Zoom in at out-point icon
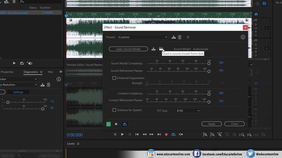282x158 pixels. [x=249, y=135]
